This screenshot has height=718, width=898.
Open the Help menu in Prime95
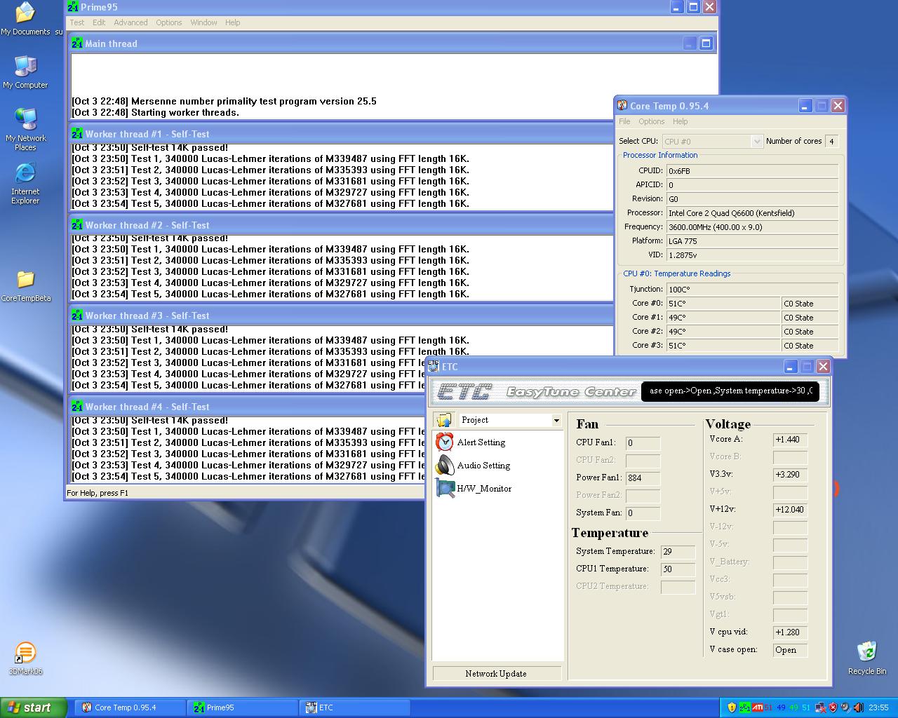click(x=233, y=22)
